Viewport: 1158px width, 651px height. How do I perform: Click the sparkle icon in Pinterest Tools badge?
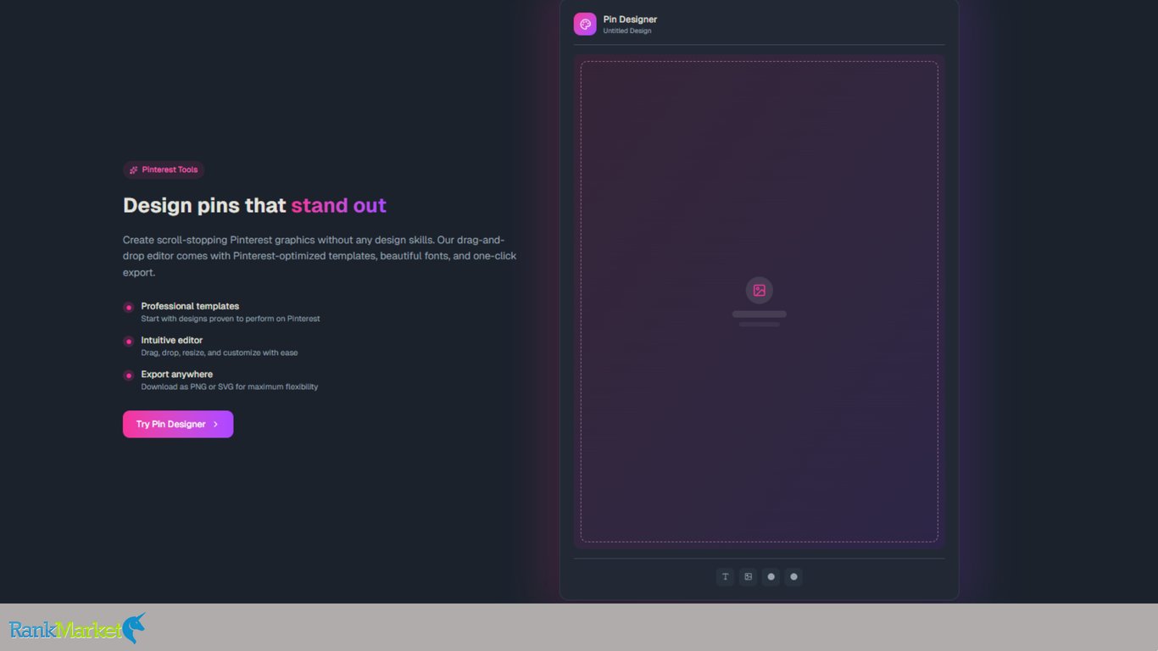point(133,170)
